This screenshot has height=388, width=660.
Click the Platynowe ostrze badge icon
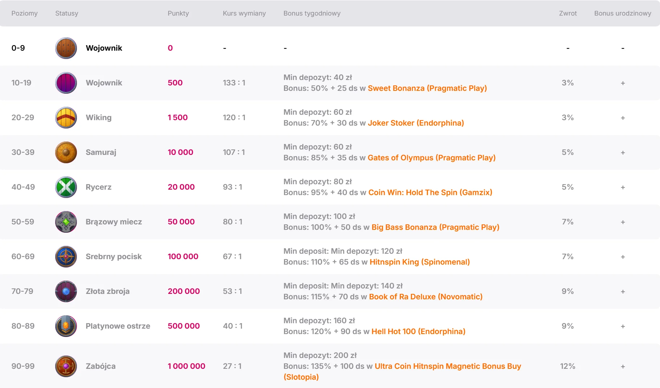(66, 326)
